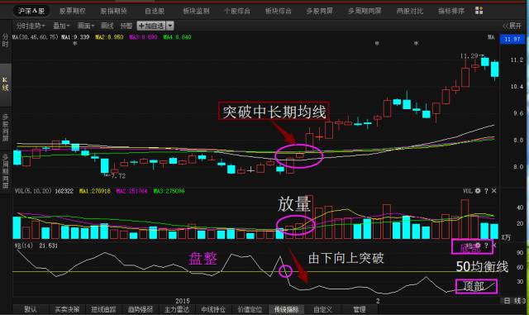Image resolution: width=529 pixels, height=315 pixels.
Task: Open dropdown arrow next to 加自选
Action: (170, 26)
